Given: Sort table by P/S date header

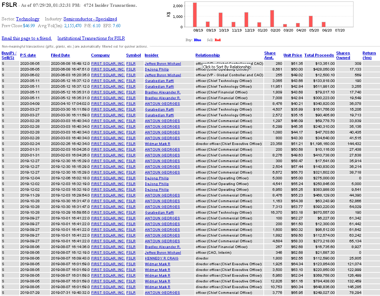Looking at the screenshot, I should (28, 55).
